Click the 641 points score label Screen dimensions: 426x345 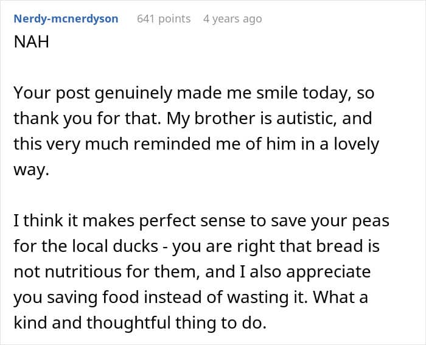[164, 19]
